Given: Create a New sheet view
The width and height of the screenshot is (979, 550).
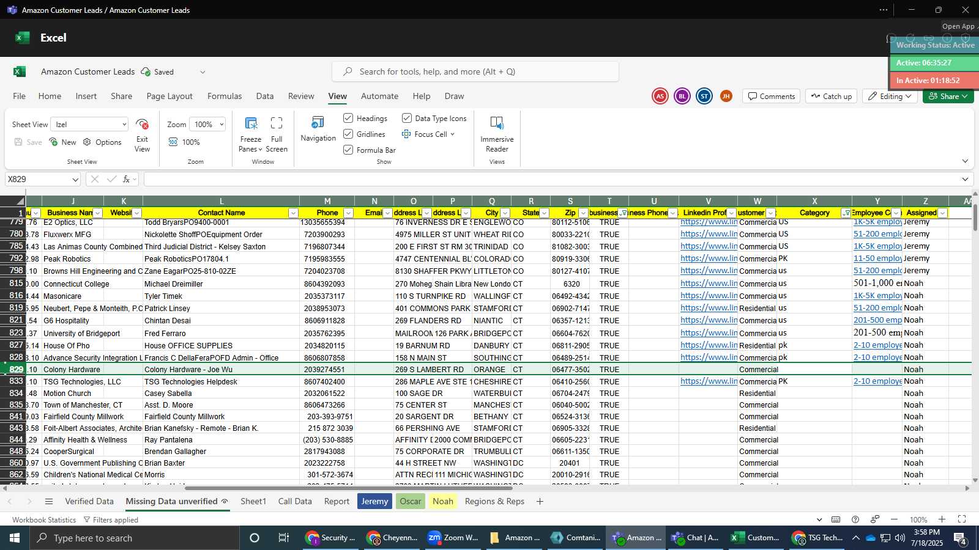Looking at the screenshot, I should (x=62, y=142).
